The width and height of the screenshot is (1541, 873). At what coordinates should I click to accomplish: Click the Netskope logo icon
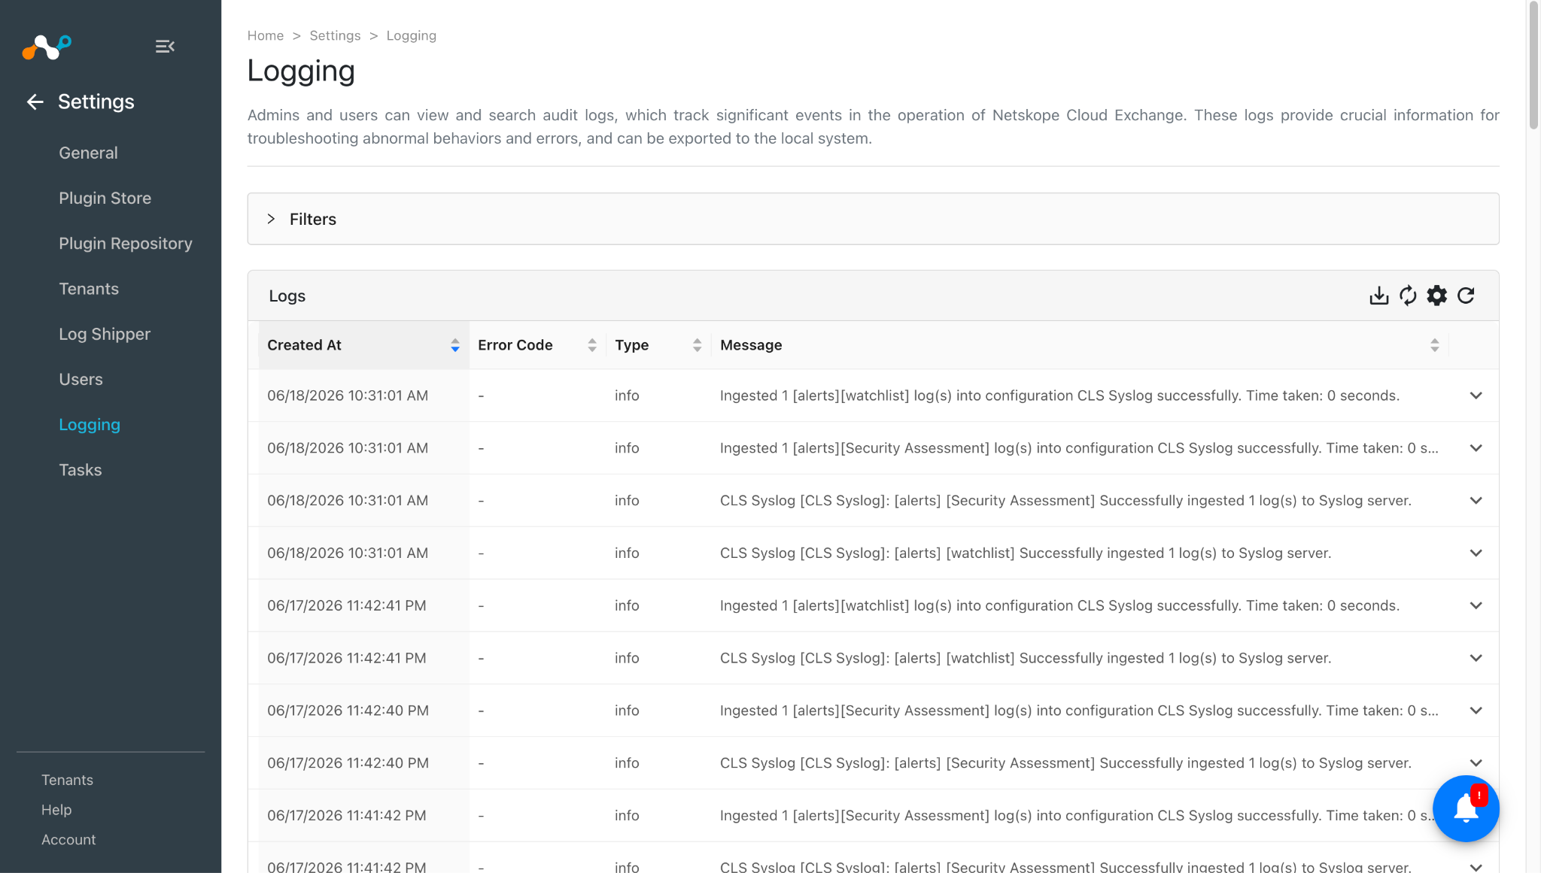[47, 47]
